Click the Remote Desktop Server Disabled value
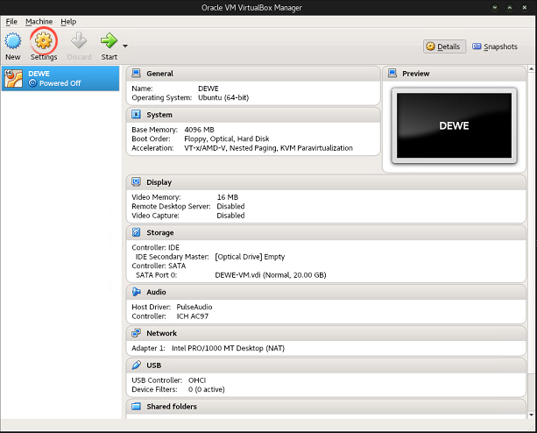Screen dimensions: 537x433 [230, 206]
